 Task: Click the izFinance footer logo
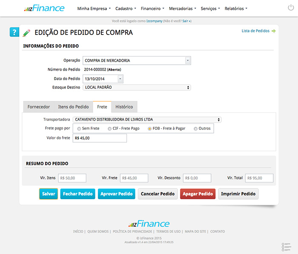[x=149, y=224]
